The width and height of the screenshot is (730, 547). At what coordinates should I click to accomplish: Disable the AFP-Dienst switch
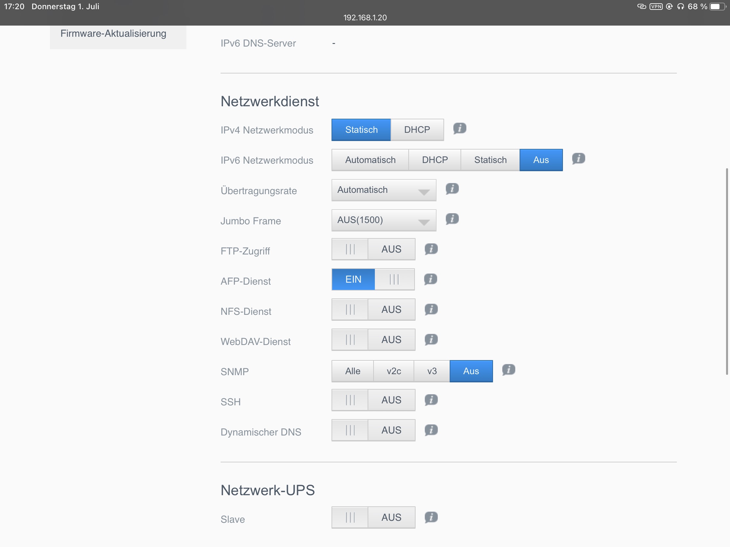373,279
